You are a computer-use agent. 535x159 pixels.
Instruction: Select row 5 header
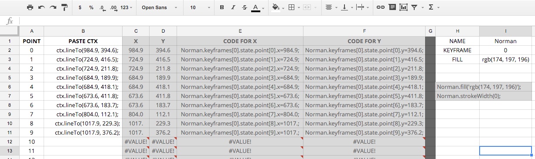(x=10, y=78)
